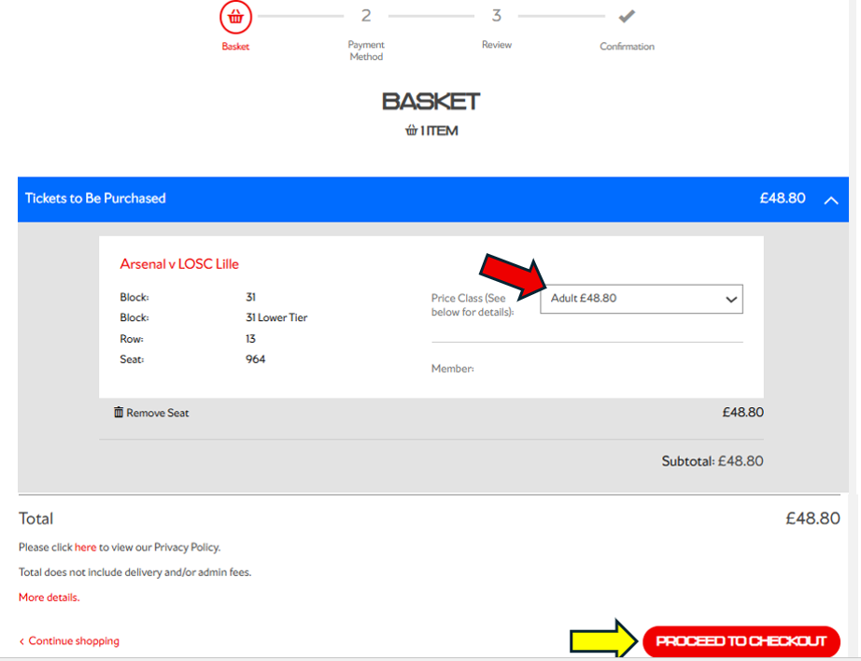Click the Confirmation step label

tap(628, 47)
